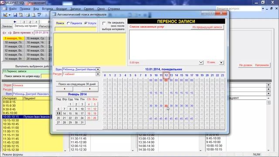Click the -3 days button
The height and width of the screenshot is (157, 279).
pyautogui.click(x=24, y=22)
